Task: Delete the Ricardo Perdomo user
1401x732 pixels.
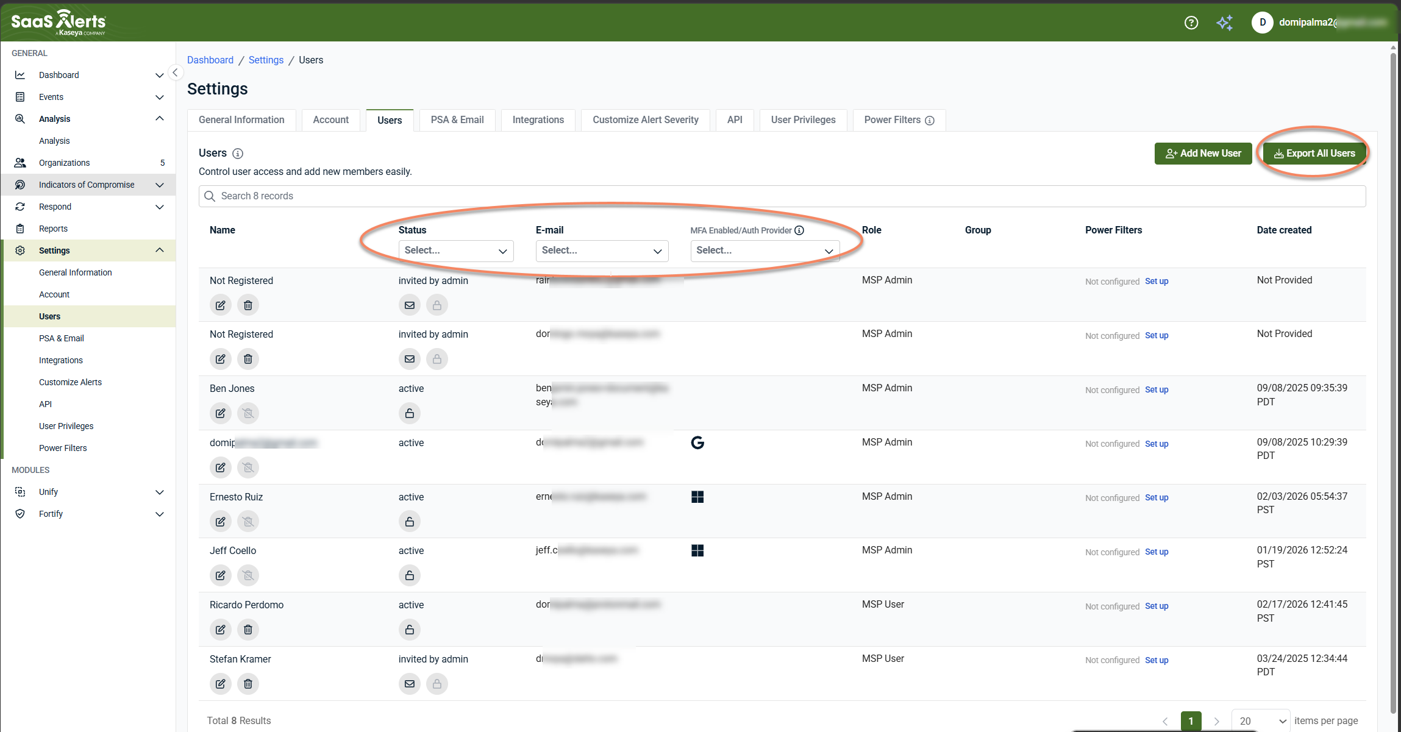Action: click(x=248, y=630)
